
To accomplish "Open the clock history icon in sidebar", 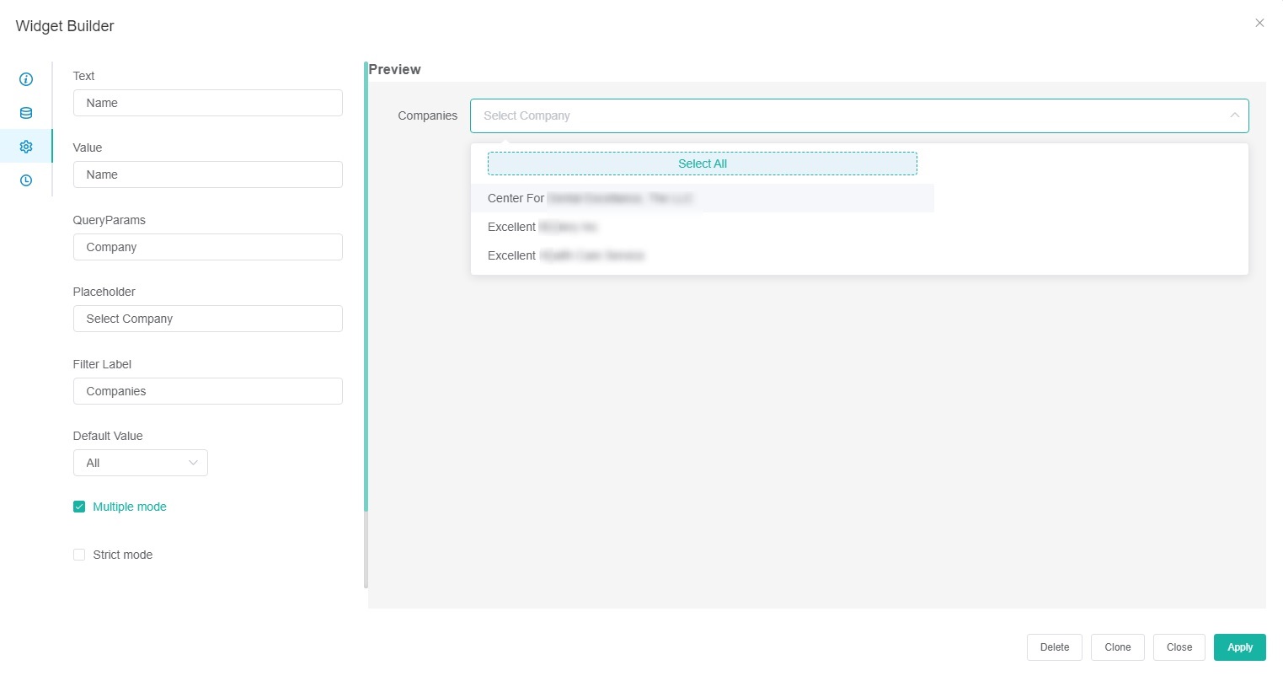I will (x=26, y=180).
